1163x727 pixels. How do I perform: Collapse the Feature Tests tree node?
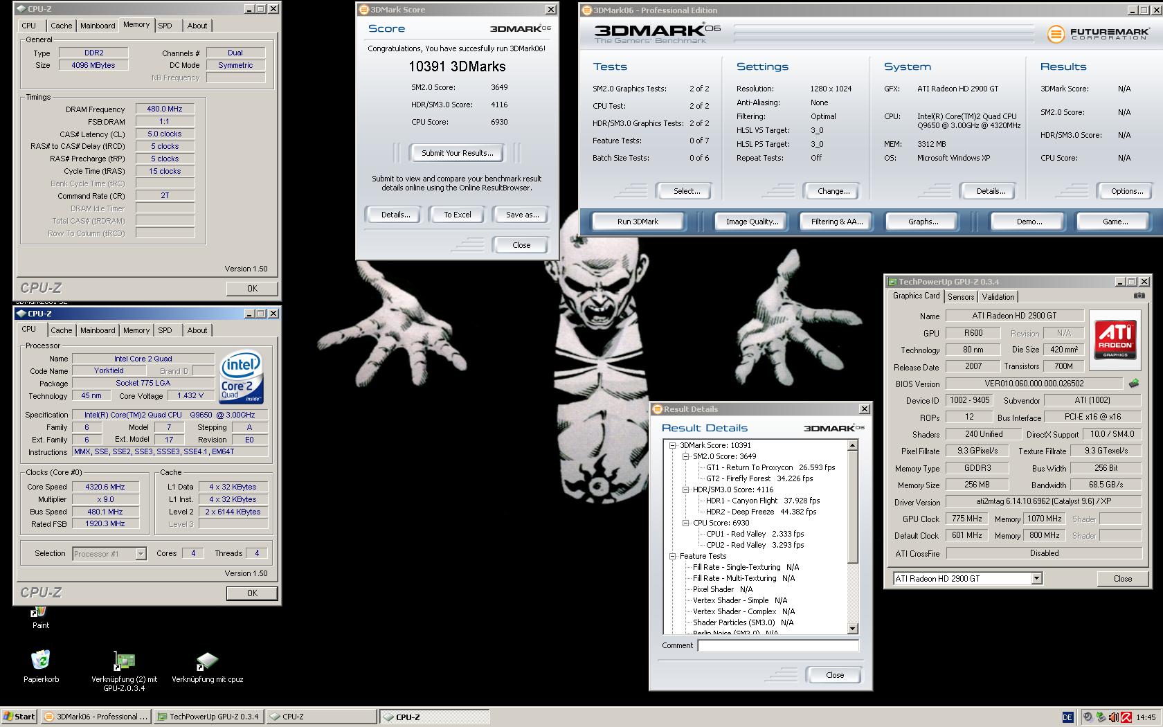672,556
